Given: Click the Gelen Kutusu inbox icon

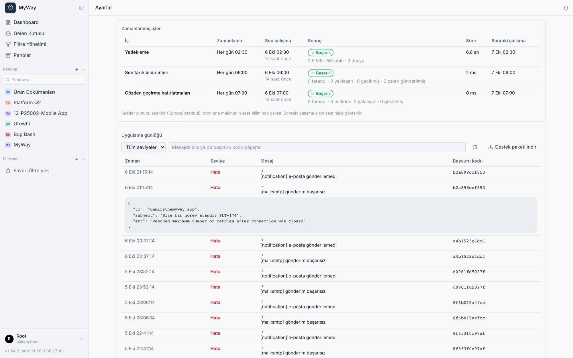Looking at the screenshot, I should click(x=8, y=34).
